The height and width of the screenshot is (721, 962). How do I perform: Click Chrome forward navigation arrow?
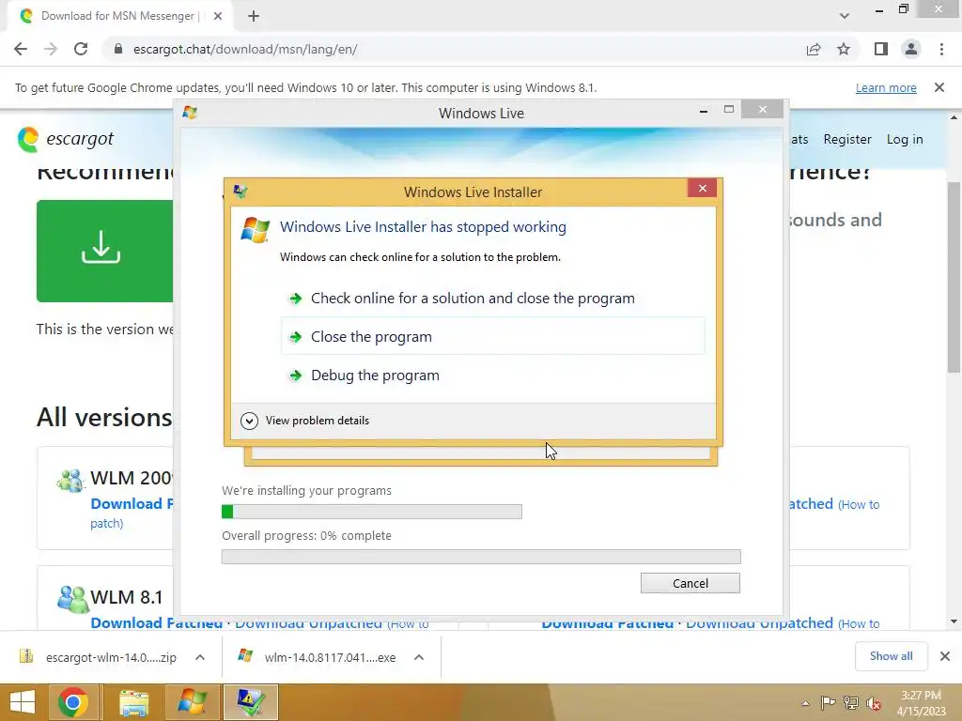tap(51, 49)
